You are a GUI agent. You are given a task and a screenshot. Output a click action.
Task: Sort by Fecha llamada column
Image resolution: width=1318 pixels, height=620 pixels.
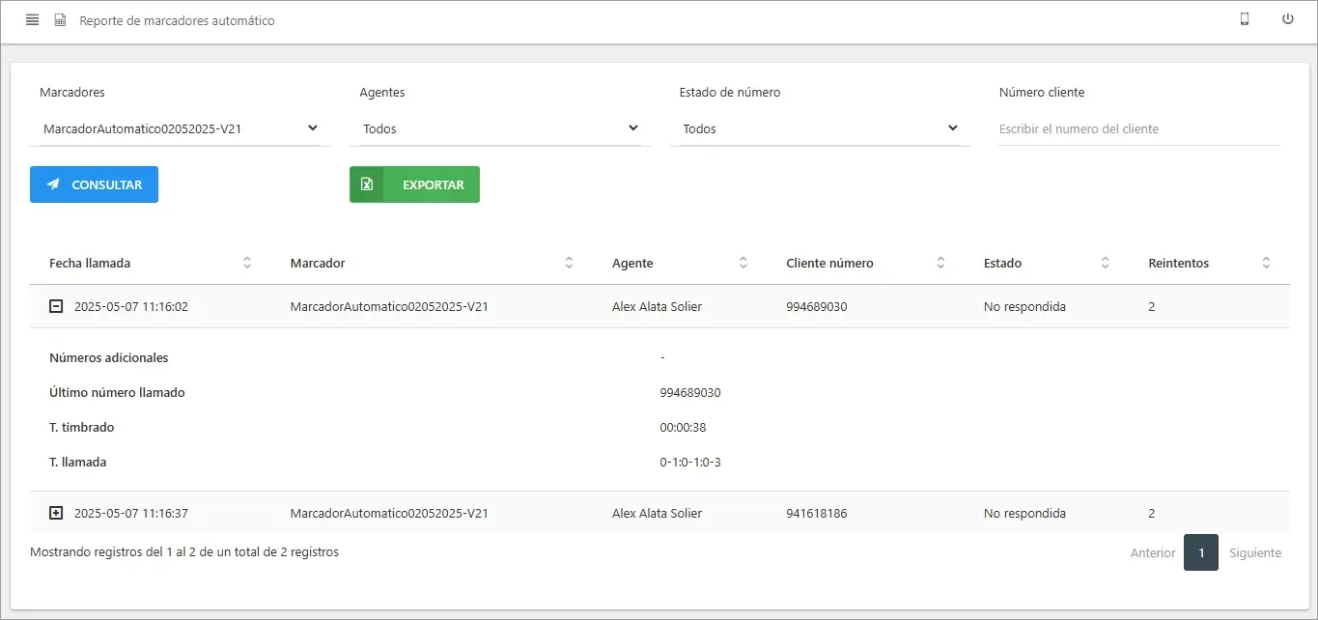click(x=246, y=263)
